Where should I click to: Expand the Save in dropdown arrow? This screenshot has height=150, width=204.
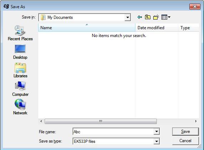click(128, 17)
